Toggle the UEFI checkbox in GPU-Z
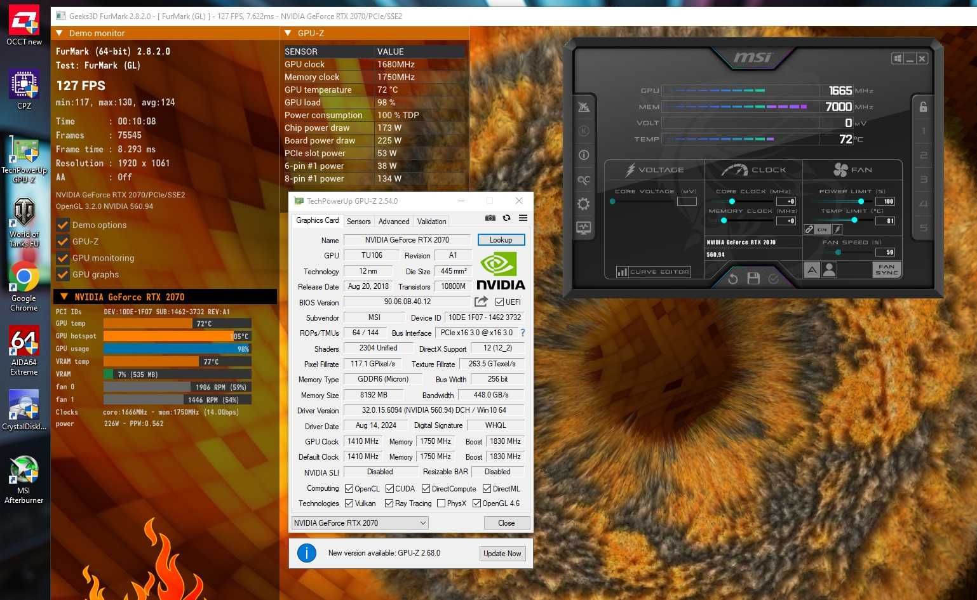The width and height of the screenshot is (977, 600). [x=499, y=302]
